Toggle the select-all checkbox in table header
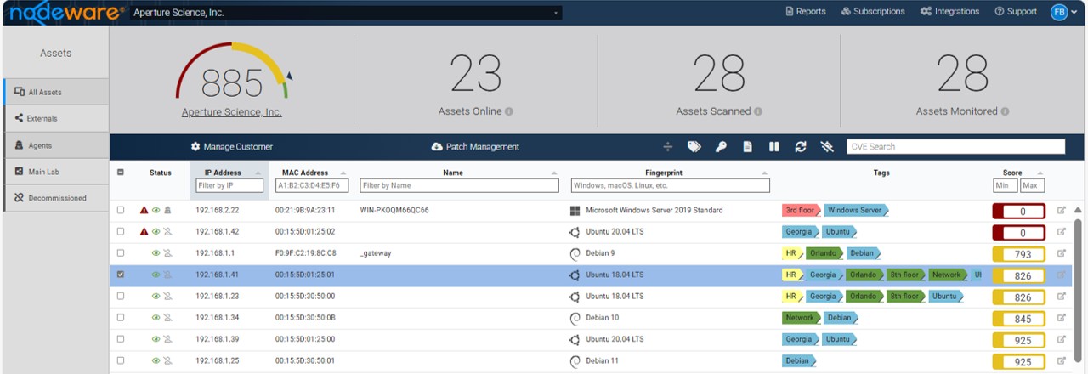 120,173
